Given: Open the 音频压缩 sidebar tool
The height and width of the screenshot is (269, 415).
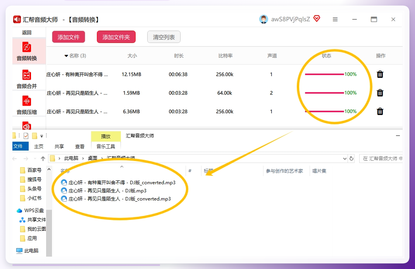Looking at the screenshot, I should pos(27,105).
